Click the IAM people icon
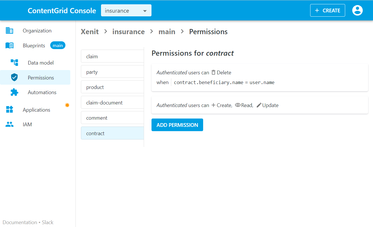Viewport: 373px width, 227px height. pyautogui.click(x=9, y=124)
